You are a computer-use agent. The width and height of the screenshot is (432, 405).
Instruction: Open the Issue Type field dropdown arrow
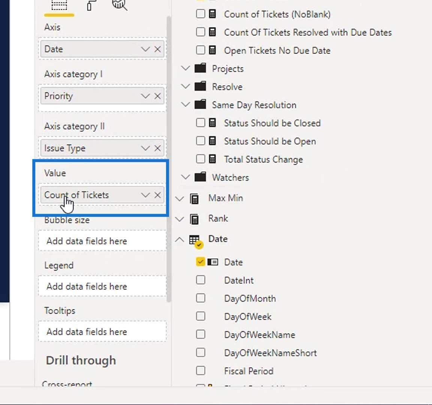(145, 148)
